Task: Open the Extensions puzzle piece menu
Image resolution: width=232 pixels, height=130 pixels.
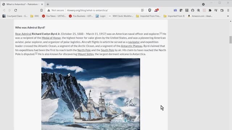Action: [210, 10]
